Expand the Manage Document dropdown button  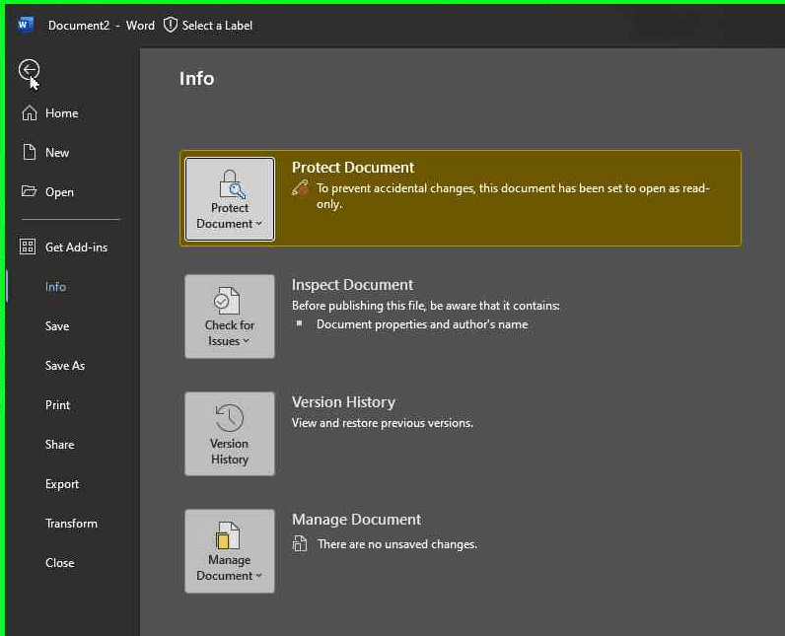[230, 551]
